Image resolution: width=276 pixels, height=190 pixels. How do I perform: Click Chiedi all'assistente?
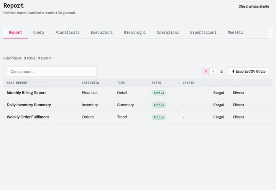tap(254, 7)
